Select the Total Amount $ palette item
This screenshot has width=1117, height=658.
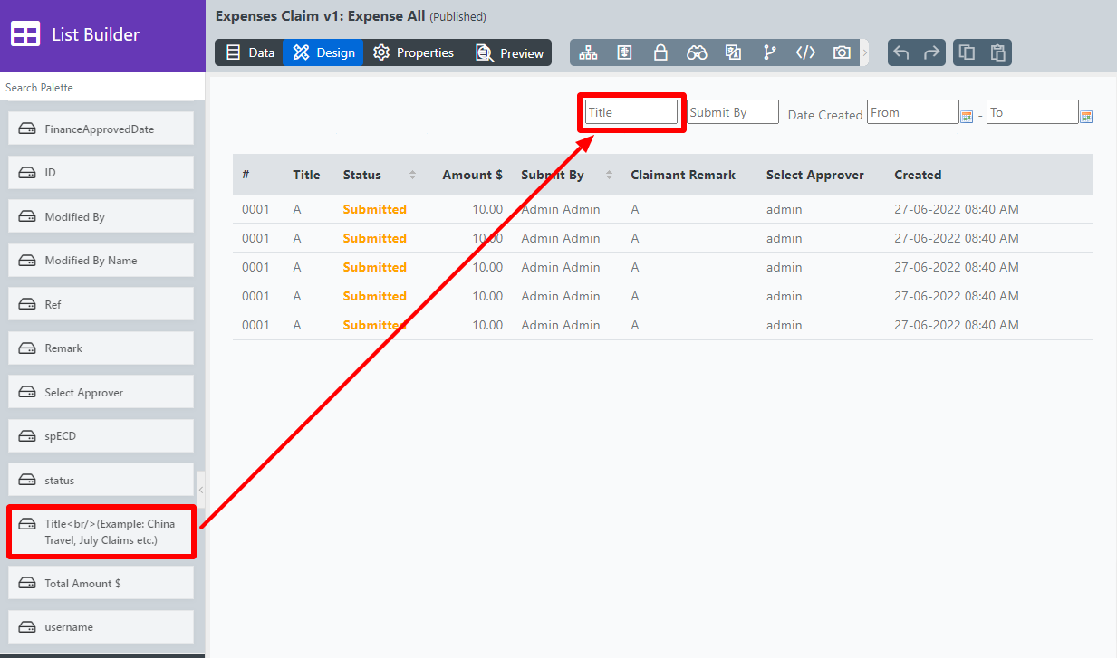coord(101,583)
